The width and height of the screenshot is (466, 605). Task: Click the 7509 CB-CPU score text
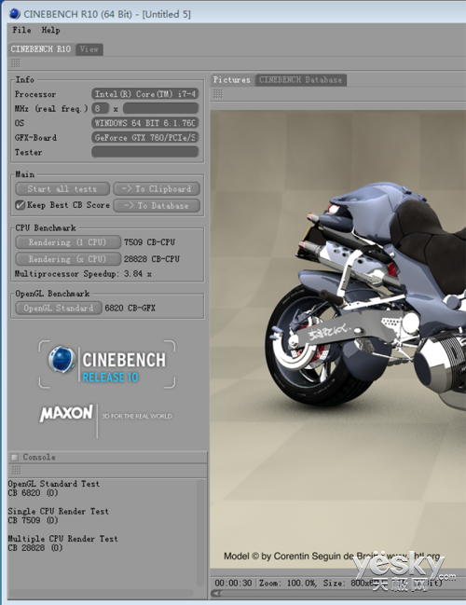149,242
